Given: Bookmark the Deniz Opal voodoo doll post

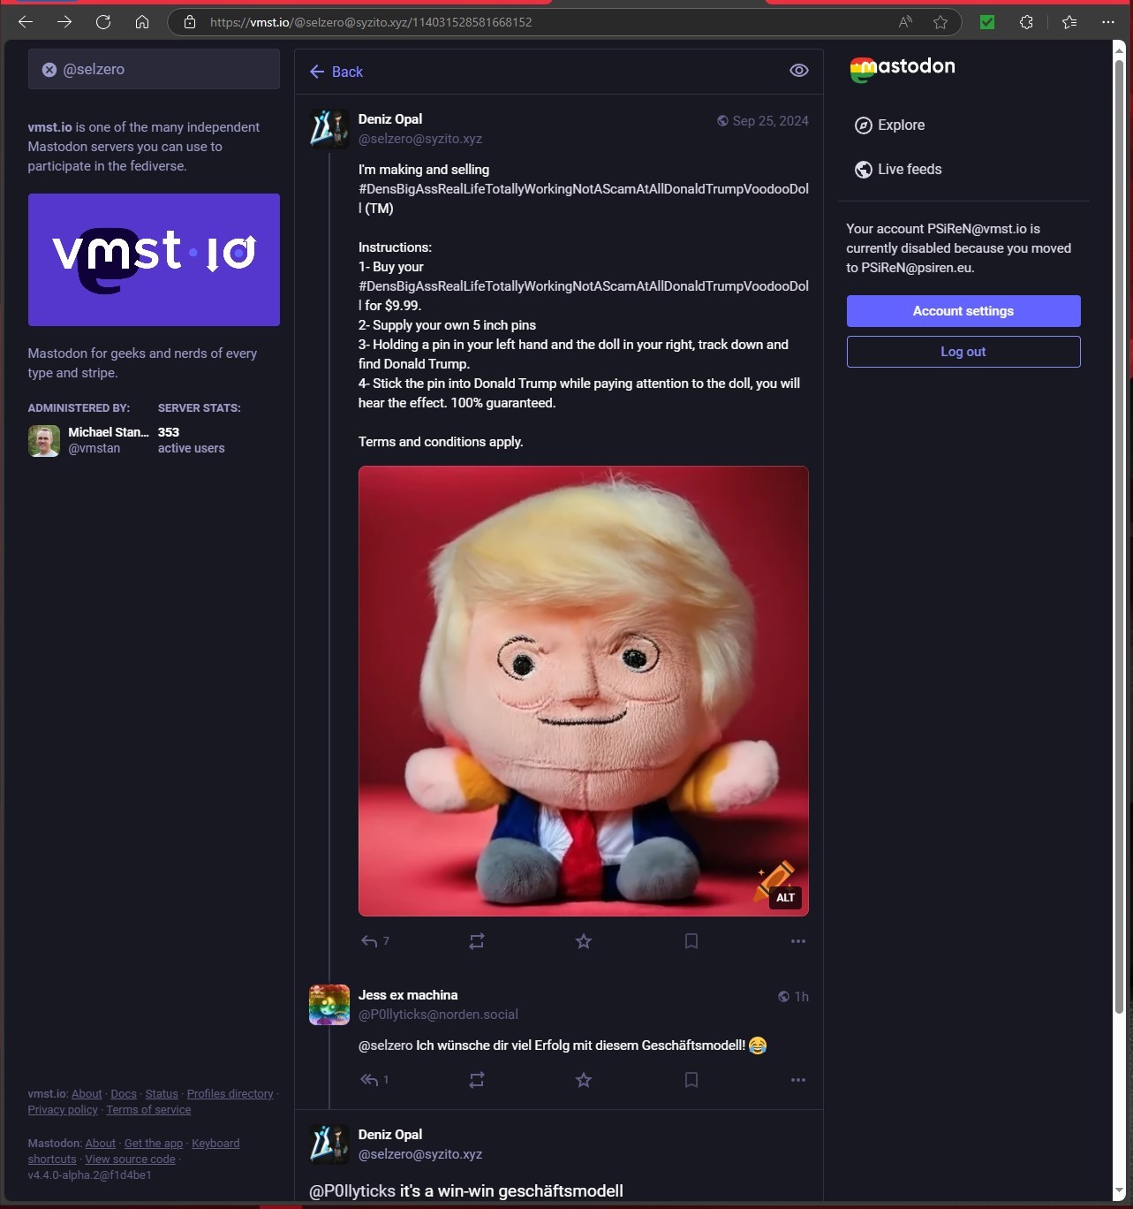Looking at the screenshot, I should click(x=691, y=941).
